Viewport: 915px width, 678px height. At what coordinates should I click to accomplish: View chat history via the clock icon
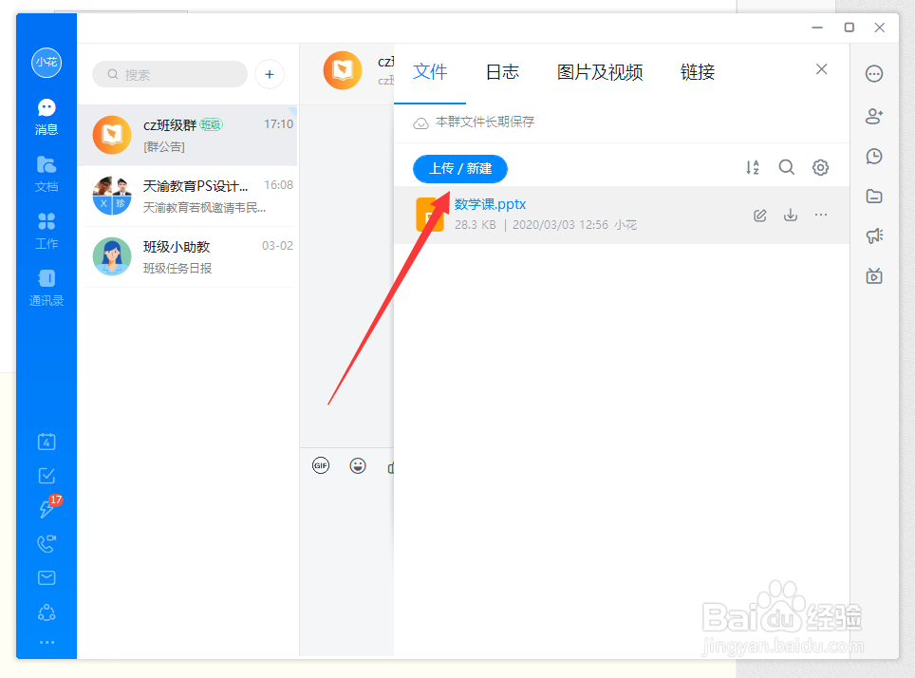pyautogui.click(x=874, y=156)
